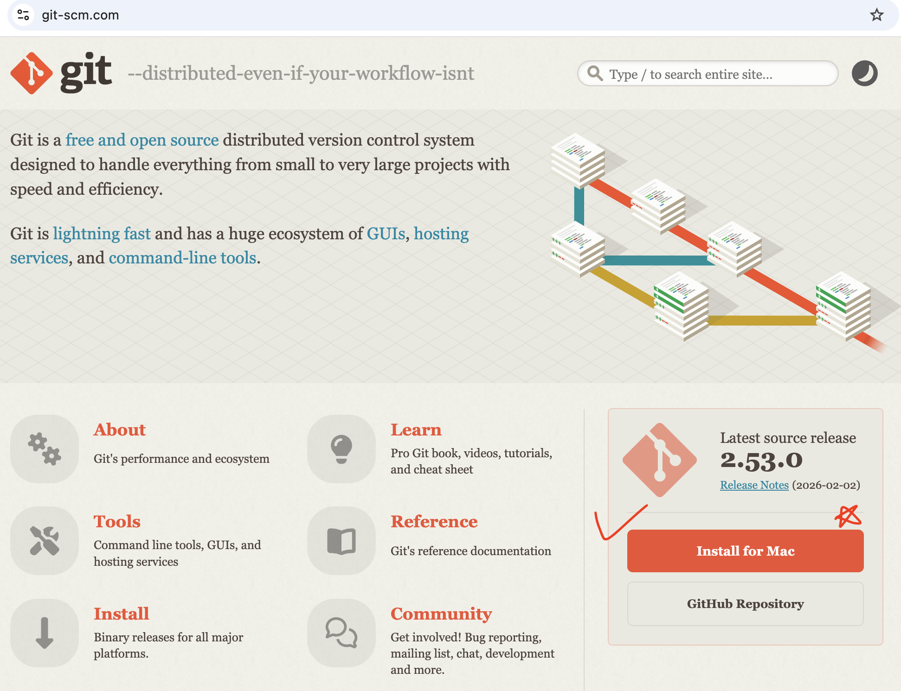The height and width of the screenshot is (691, 901).
Task: Open the lightning fast link
Action: 102,234
